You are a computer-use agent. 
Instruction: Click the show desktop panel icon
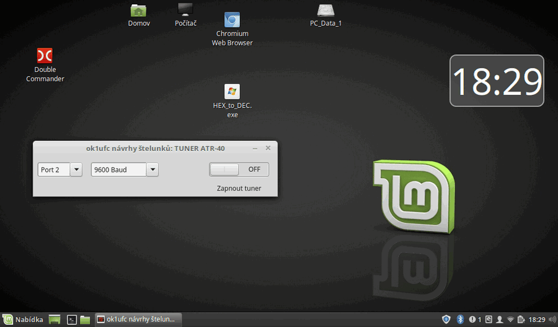tap(55, 320)
